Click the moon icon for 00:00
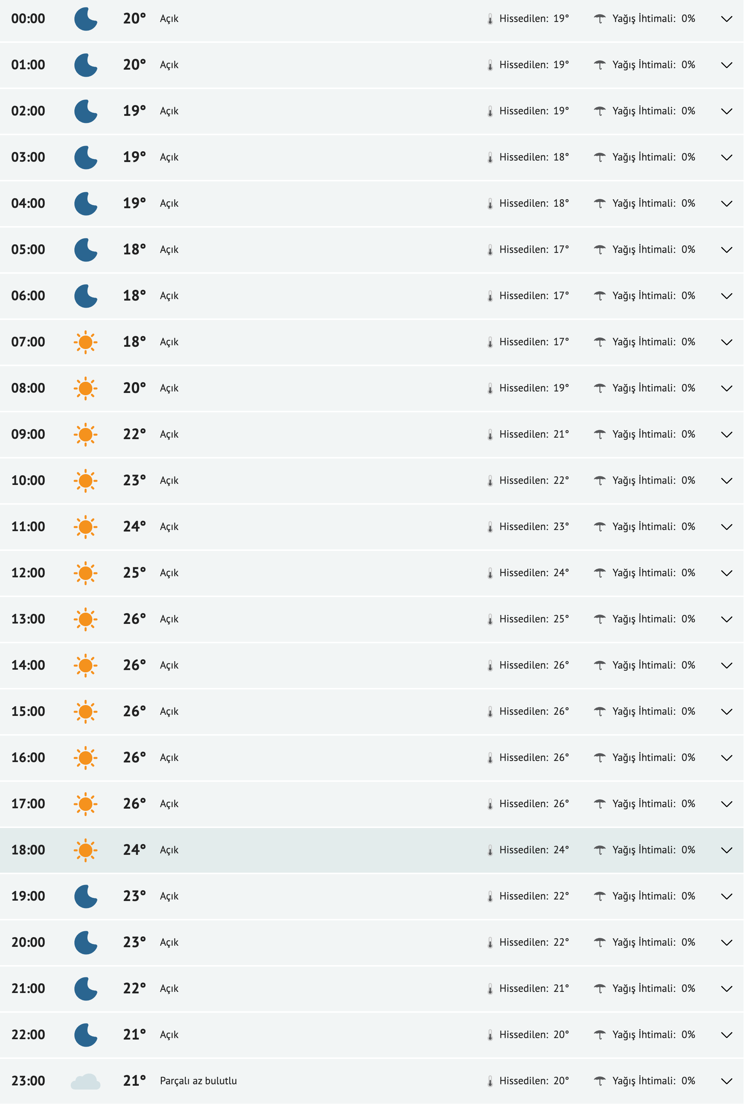This screenshot has height=1104, width=745. coord(86,19)
